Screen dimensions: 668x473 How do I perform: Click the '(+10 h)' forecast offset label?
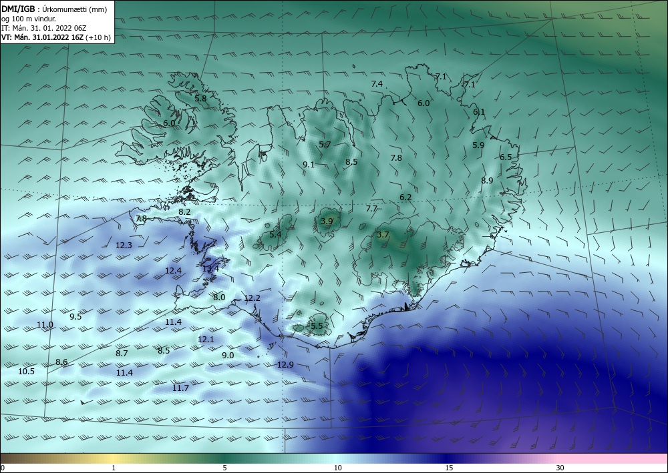coord(98,37)
